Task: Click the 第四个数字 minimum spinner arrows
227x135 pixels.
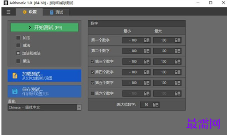Action: (x=147, y=72)
